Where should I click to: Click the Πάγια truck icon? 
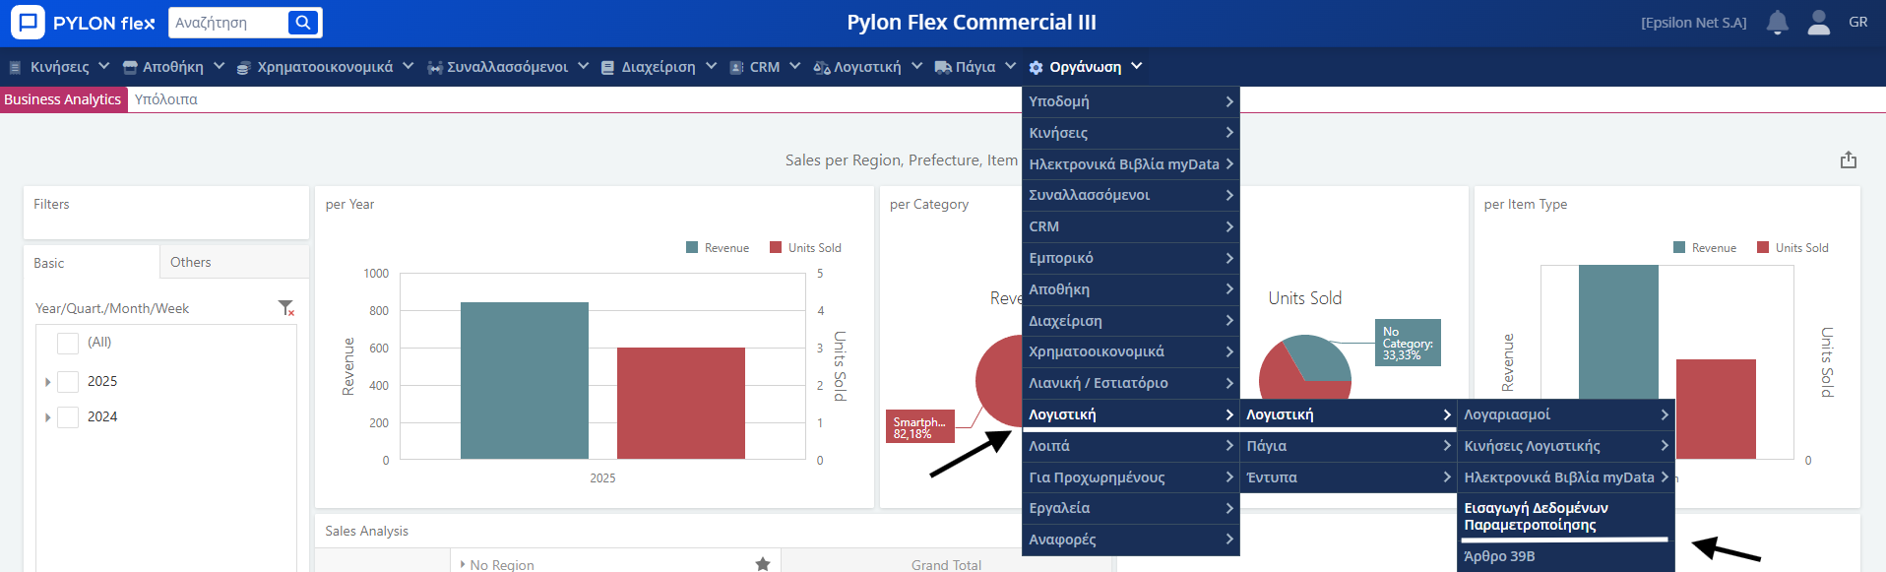[942, 67]
